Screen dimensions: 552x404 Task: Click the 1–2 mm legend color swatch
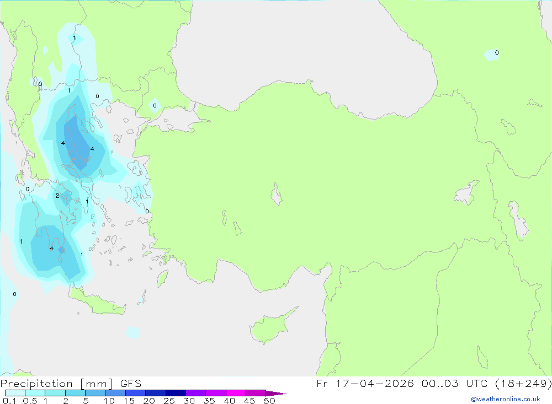click(55, 393)
